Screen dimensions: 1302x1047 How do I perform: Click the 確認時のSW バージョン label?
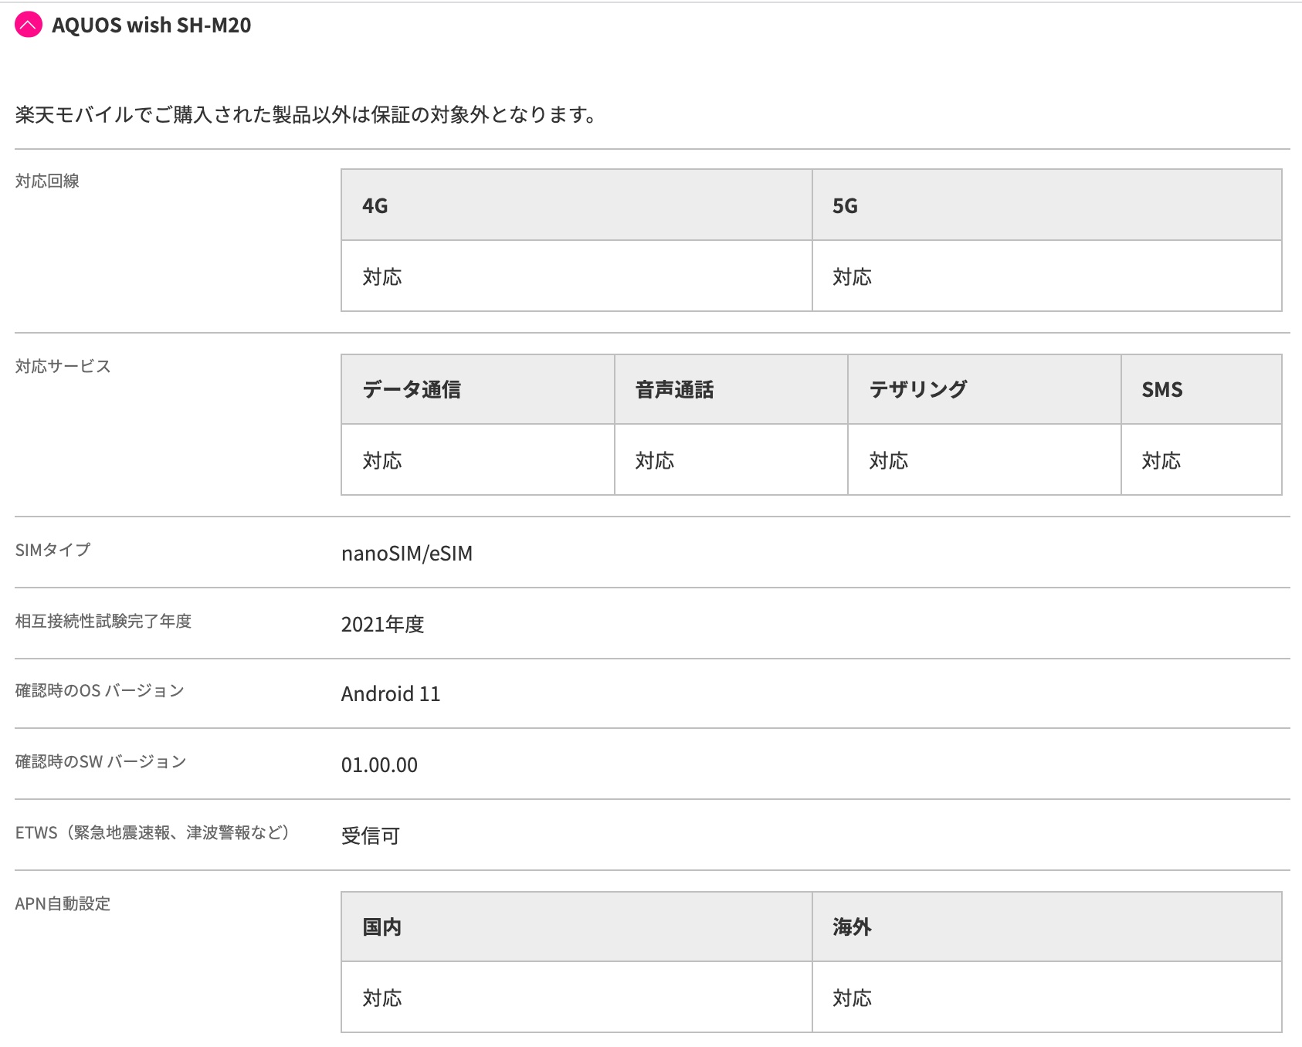point(101,761)
